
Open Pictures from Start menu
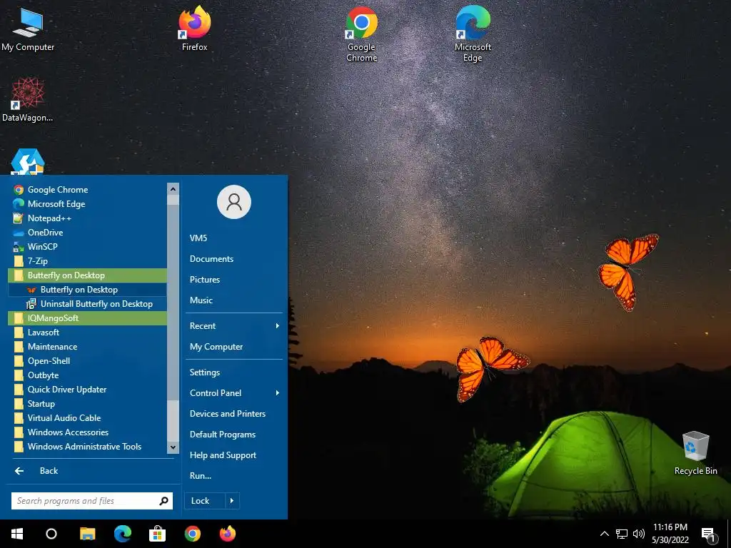pyautogui.click(x=234, y=280)
